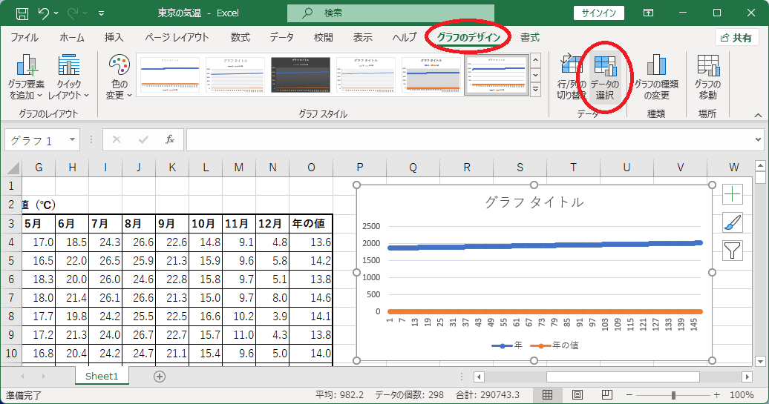The height and width of the screenshot is (404, 769).
Task: Switch to Page Break Preview icon
Action: [606, 394]
